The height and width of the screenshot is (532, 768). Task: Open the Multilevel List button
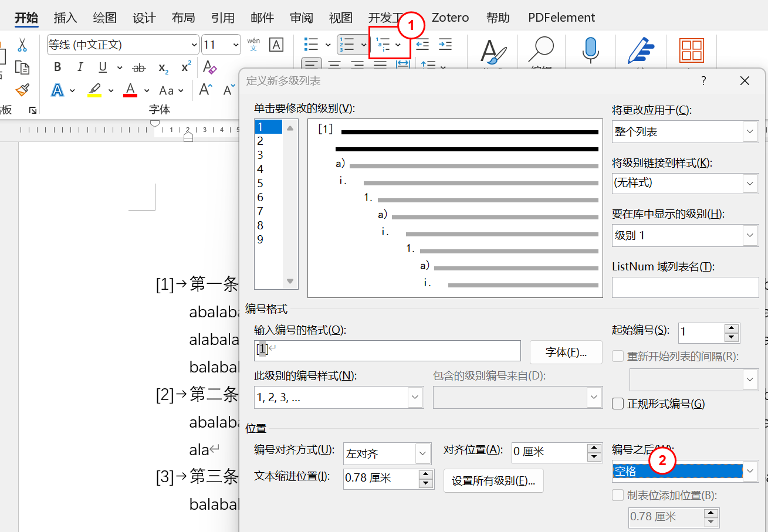pyautogui.click(x=383, y=45)
